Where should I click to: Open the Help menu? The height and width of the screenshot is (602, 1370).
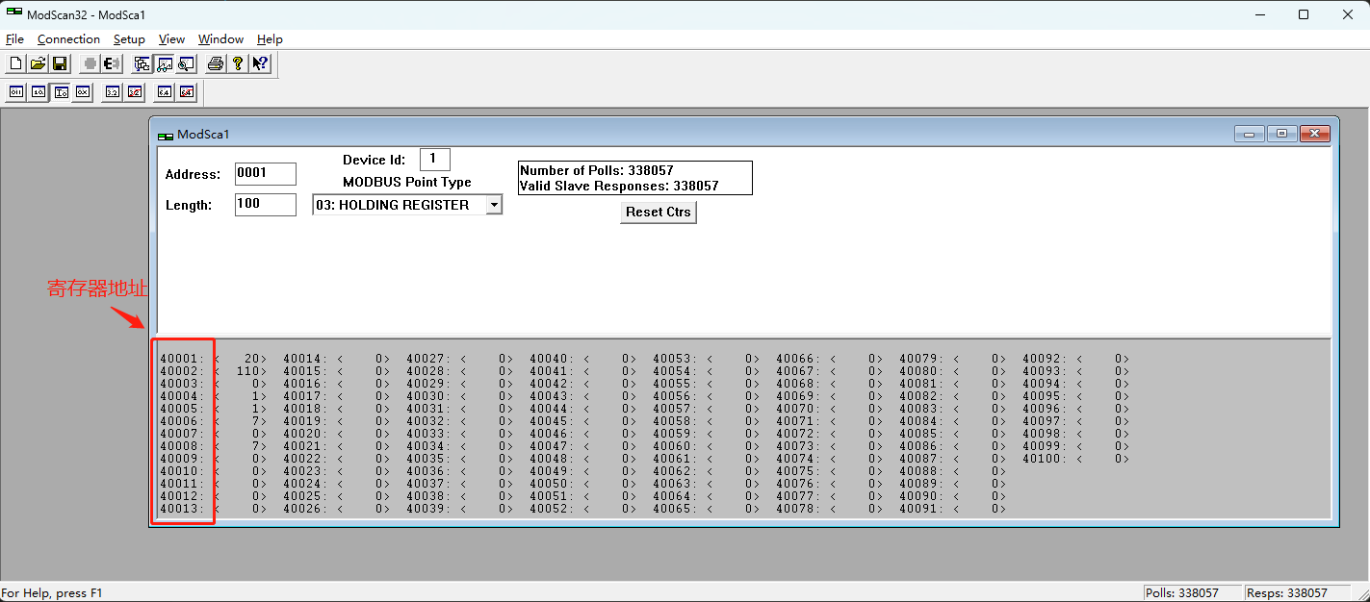click(x=270, y=39)
